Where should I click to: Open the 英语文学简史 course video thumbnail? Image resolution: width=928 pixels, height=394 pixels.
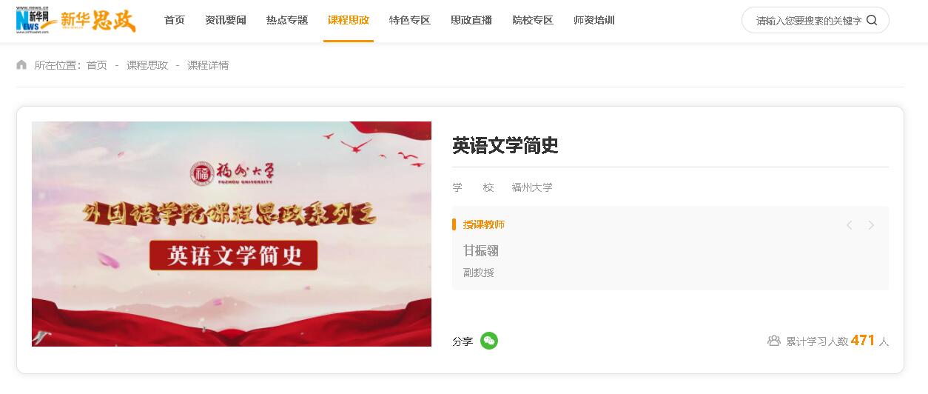pyautogui.click(x=232, y=234)
